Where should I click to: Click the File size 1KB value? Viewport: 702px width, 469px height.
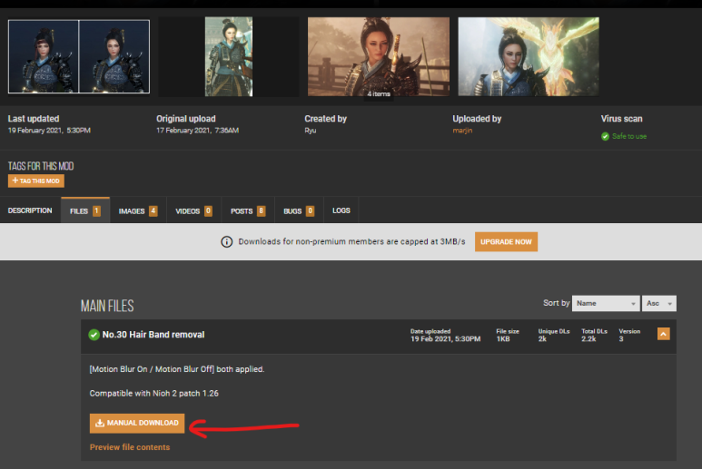coord(503,339)
